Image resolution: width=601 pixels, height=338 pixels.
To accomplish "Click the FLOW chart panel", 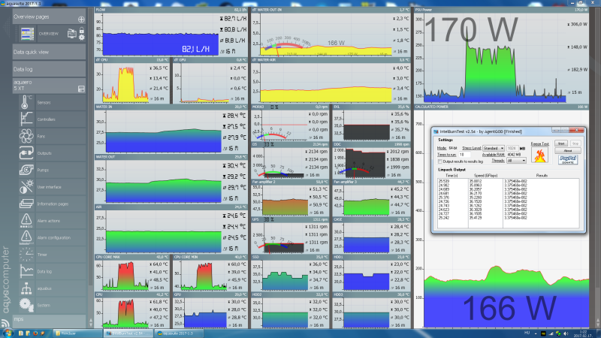I will (171, 32).
